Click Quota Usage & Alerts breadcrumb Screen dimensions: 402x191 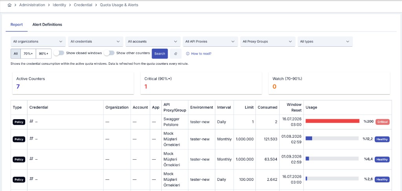point(119,5)
